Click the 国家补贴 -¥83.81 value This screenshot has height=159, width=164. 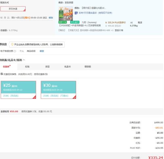(159, 128)
